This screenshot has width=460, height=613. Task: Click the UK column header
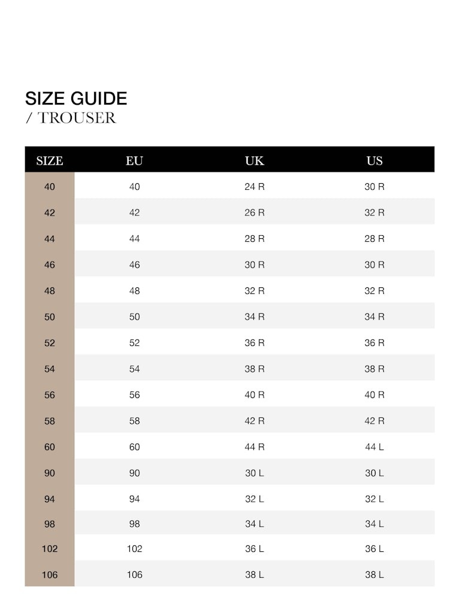pyautogui.click(x=255, y=160)
